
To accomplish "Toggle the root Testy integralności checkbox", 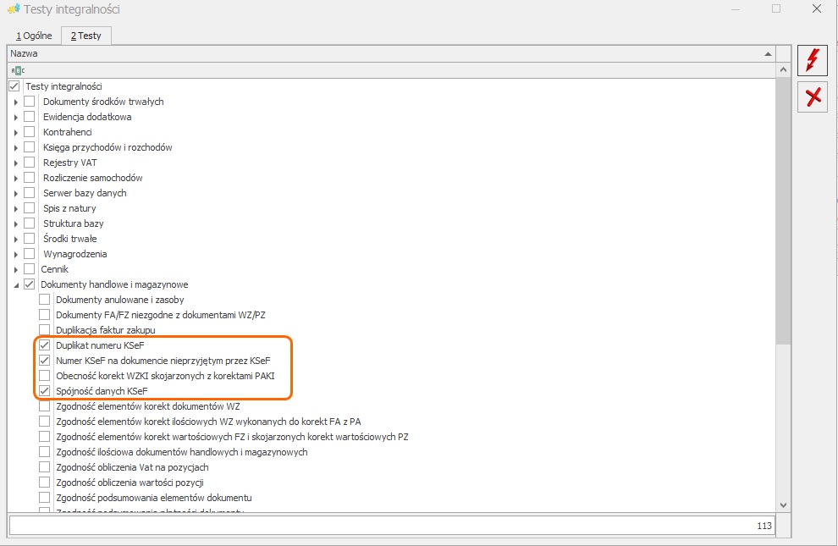I will point(14,86).
